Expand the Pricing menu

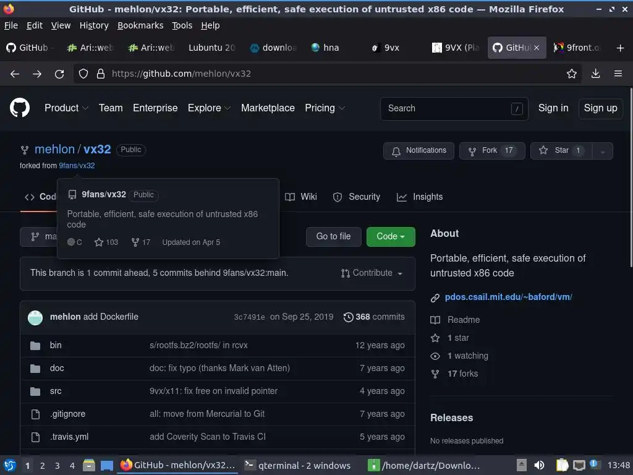click(x=325, y=108)
